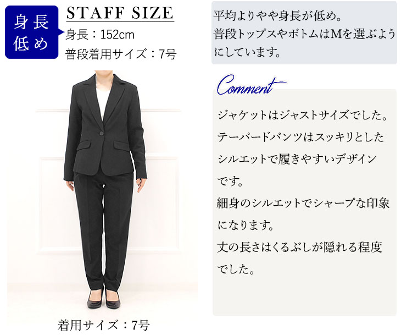The height and width of the screenshot is (335, 401).
Task: Click the cursive Comment heading
Action: coord(249,85)
